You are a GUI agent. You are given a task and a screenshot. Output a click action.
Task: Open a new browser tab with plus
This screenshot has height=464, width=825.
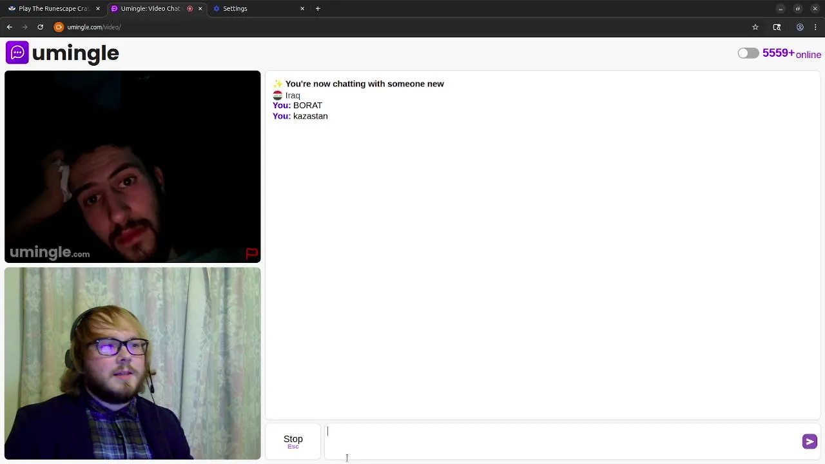318,8
